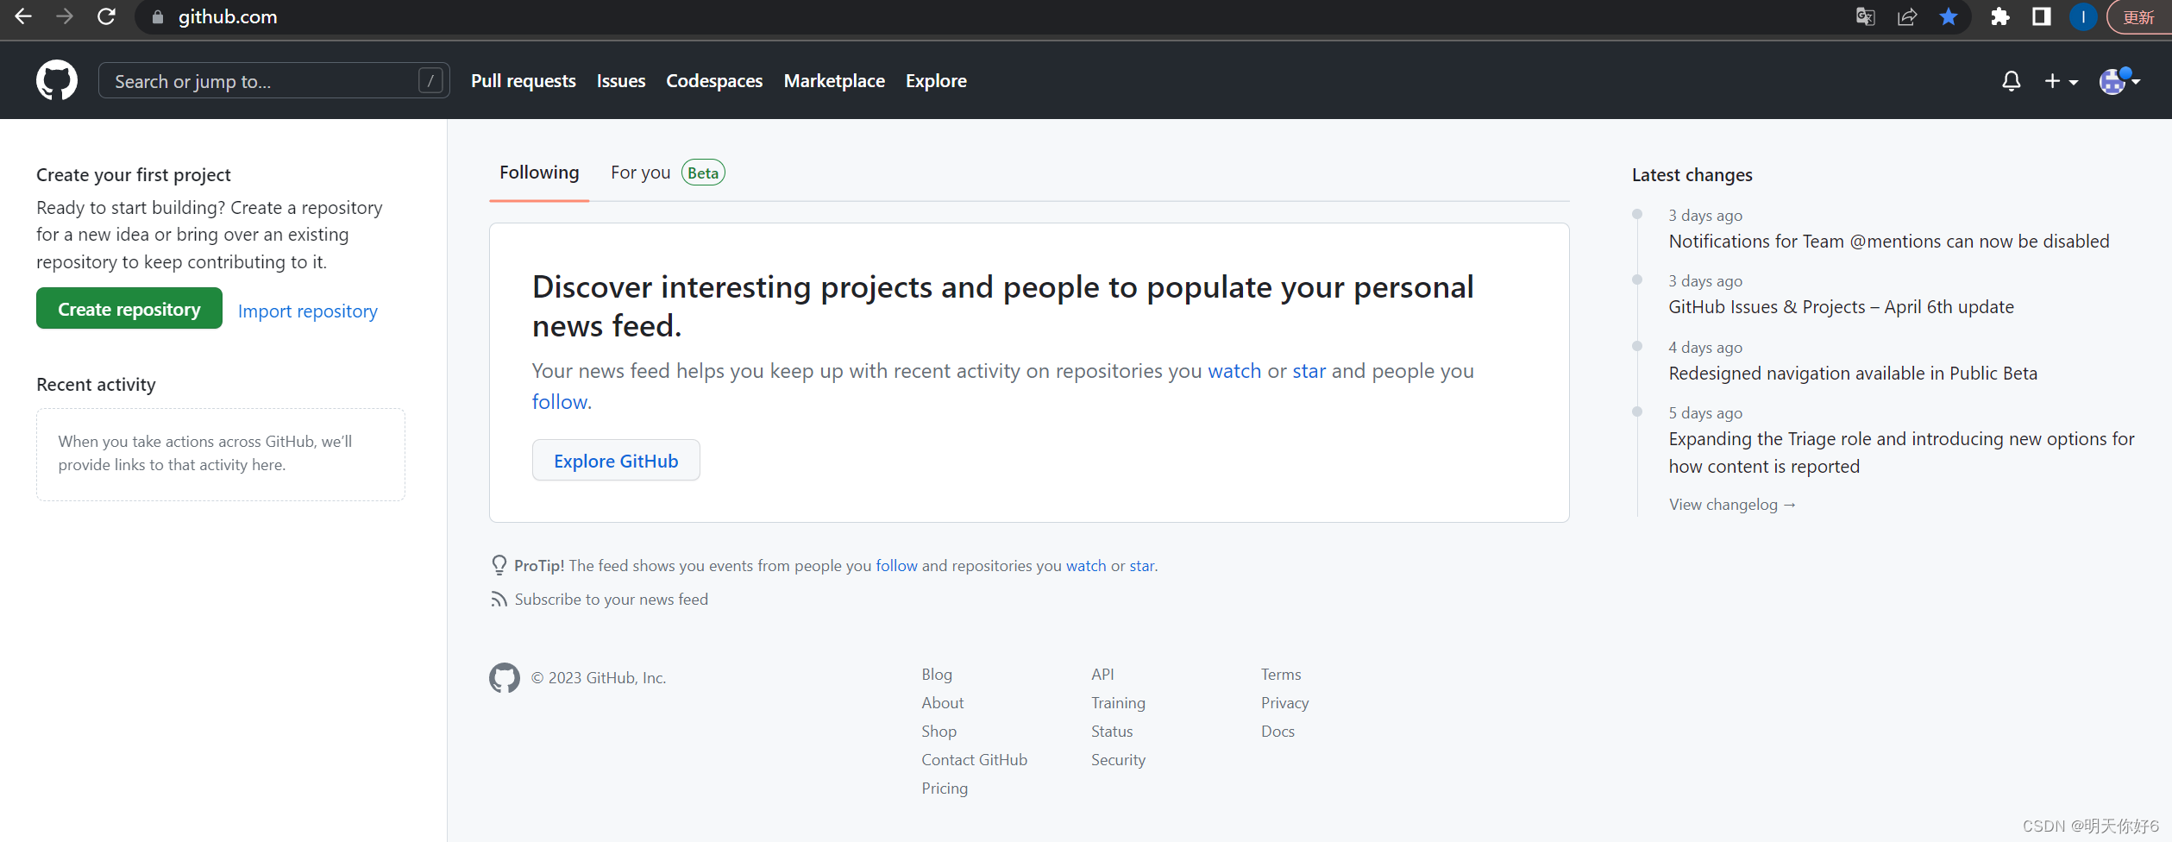Click the GitHub Octocat logo in header
Screen dimensions: 2172x842
(x=57, y=80)
